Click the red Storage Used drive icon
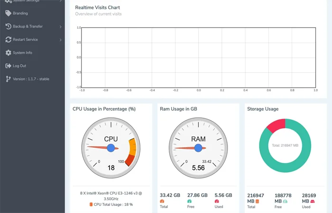The image size is (332, 213). (312, 201)
